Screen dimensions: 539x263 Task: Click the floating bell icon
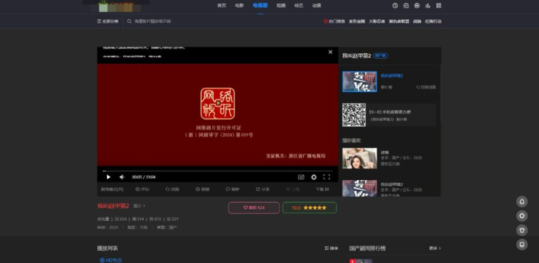(522, 202)
